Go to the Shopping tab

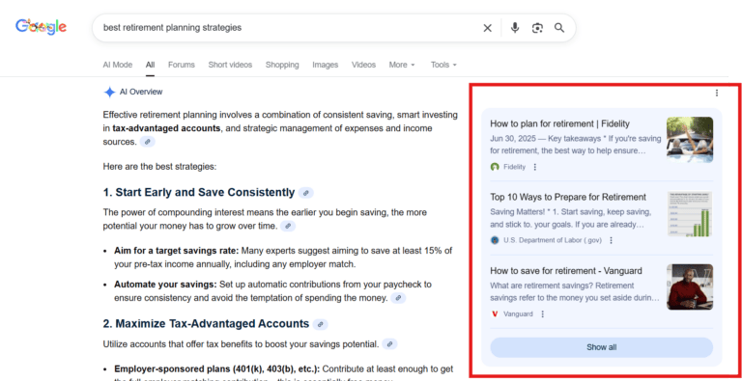coord(282,65)
